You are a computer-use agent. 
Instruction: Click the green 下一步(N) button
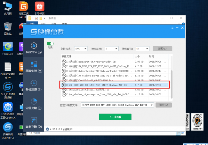pos(115,117)
